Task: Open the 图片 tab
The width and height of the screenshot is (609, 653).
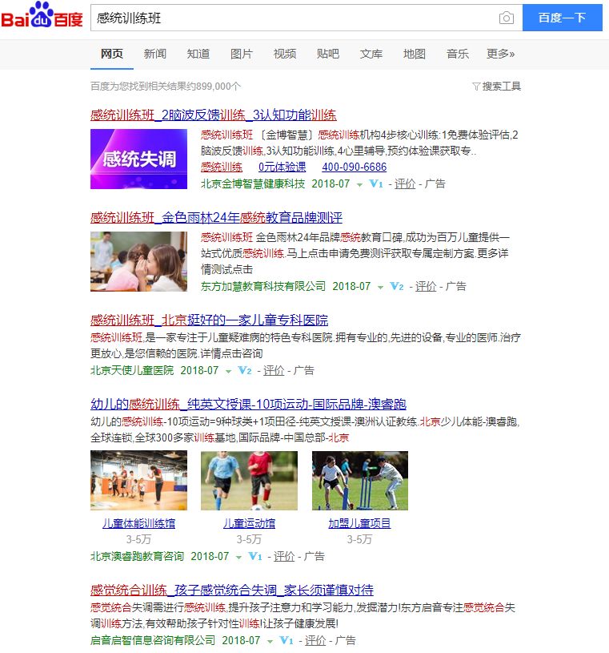Action: pyautogui.click(x=242, y=54)
